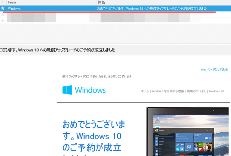Click the star column header icon
Image resolution: width=231 pixels, height=156 pixels.
pos(3,2)
